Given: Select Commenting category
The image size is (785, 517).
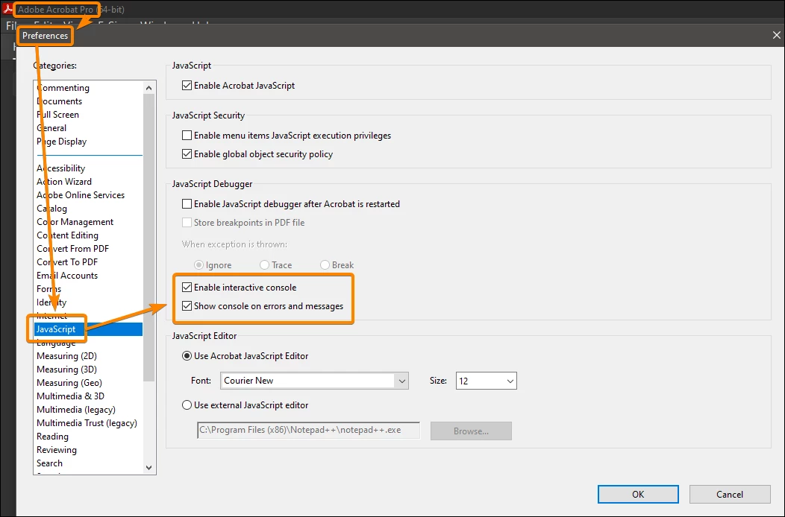Looking at the screenshot, I should point(63,87).
